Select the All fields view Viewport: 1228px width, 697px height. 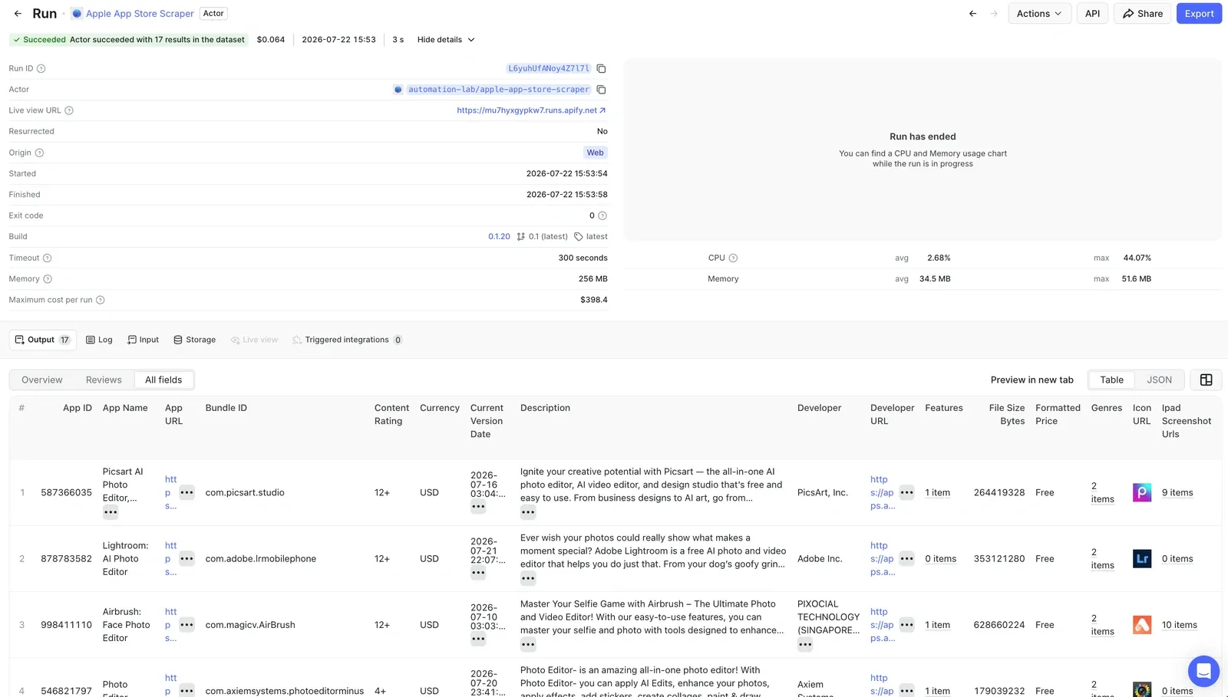point(163,380)
